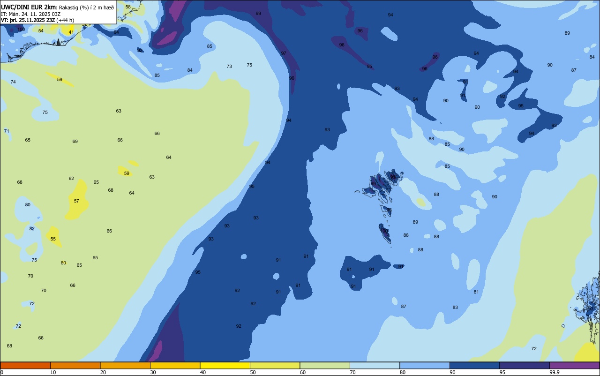Click the medium blue 80–90 legend swatch
Image resolution: width=600 pixels, height=376 pixels.
(425, 365)
